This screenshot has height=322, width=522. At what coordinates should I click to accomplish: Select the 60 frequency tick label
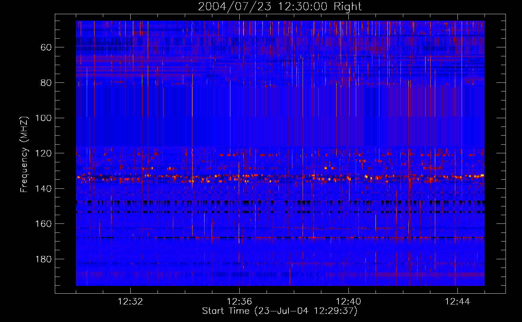click(x=46, y=47)
